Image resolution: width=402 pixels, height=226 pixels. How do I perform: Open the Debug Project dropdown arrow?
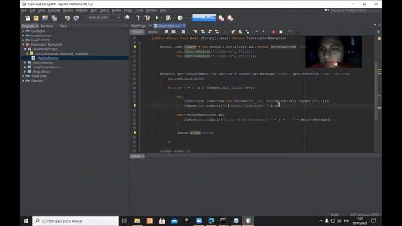point(173,18)
